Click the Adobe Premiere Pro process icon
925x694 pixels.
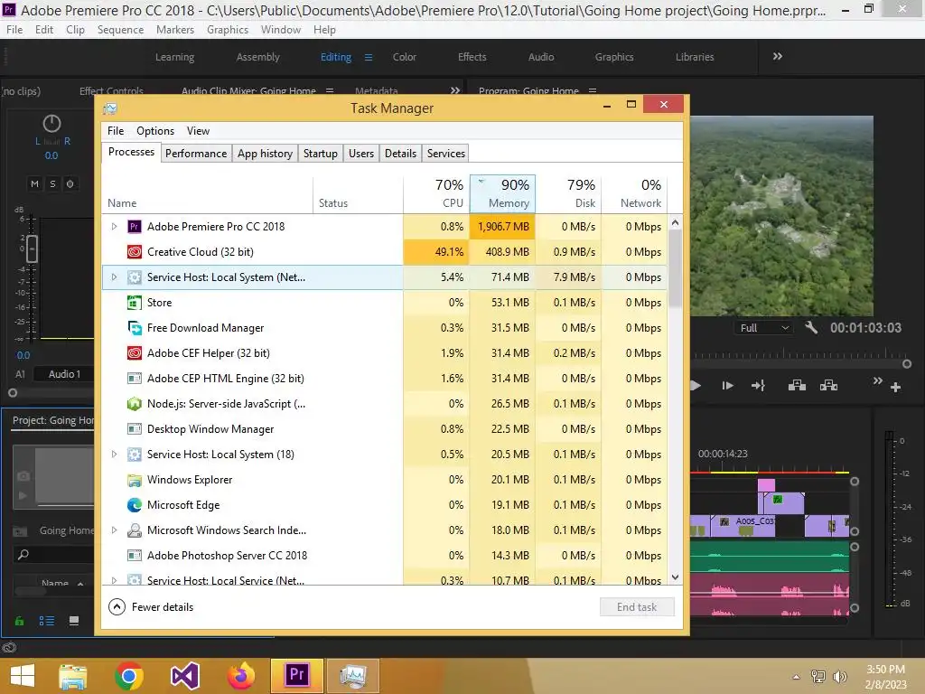tap(134, 227)
